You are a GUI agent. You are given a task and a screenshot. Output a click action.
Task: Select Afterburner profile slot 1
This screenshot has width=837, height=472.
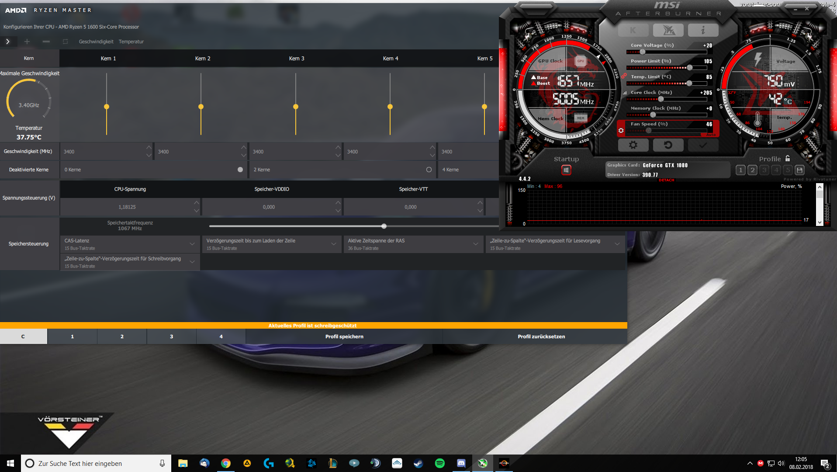pyautogui.click(x=740, y=170)
